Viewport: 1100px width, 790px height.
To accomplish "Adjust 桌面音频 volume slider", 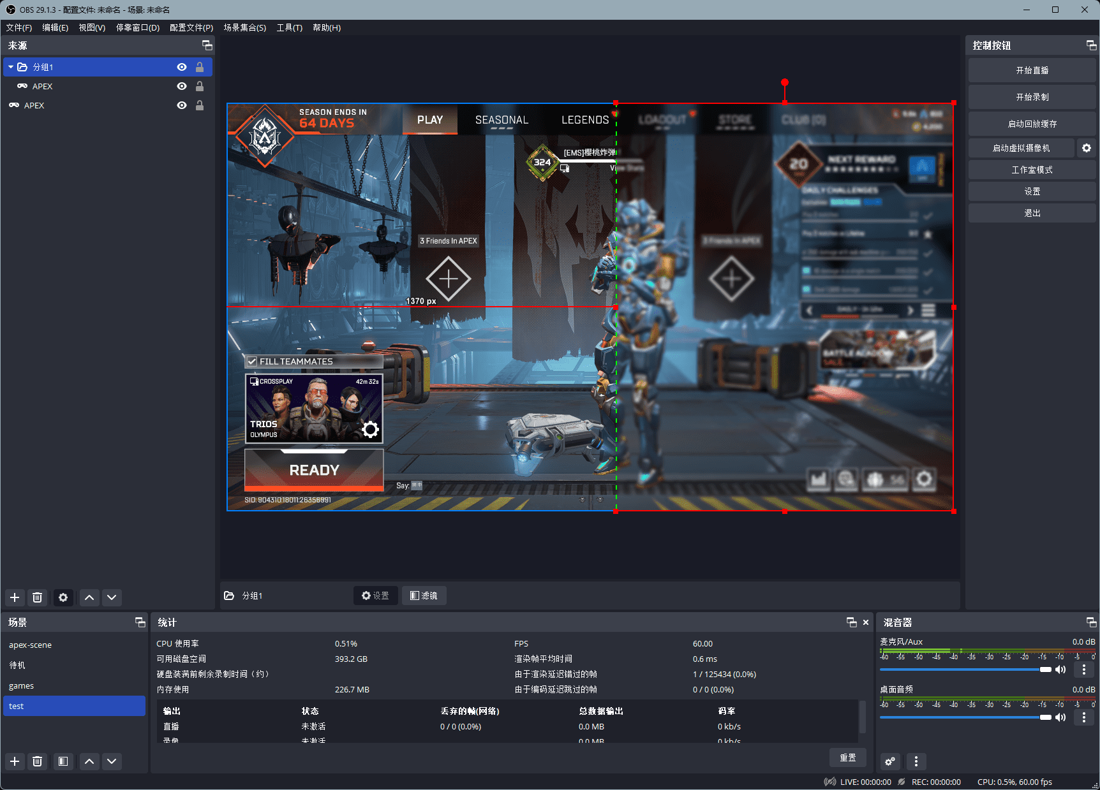I will (x=965, y=717).
